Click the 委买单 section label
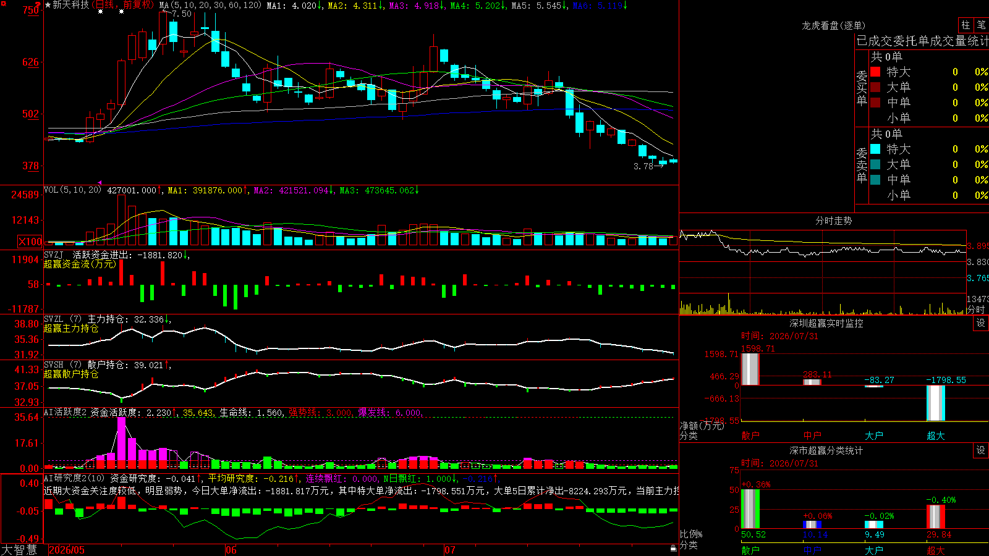 (862, 88)
